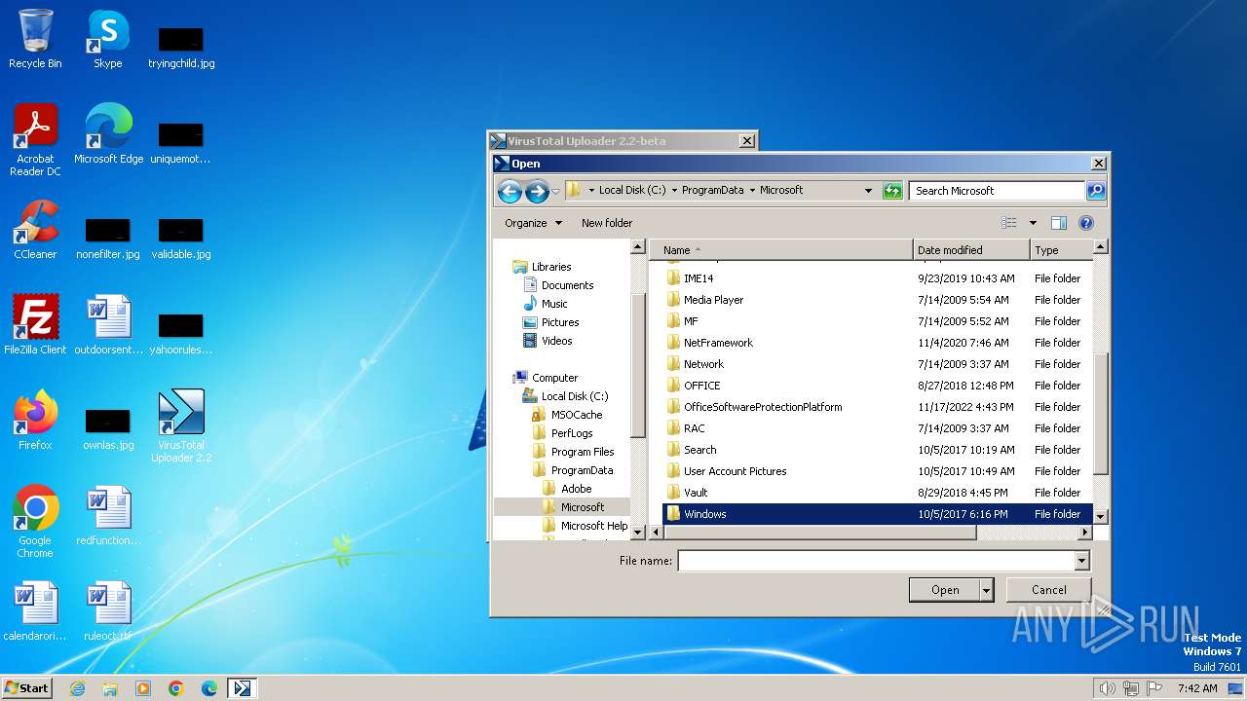Select the RAC folder row

(877, 428)
